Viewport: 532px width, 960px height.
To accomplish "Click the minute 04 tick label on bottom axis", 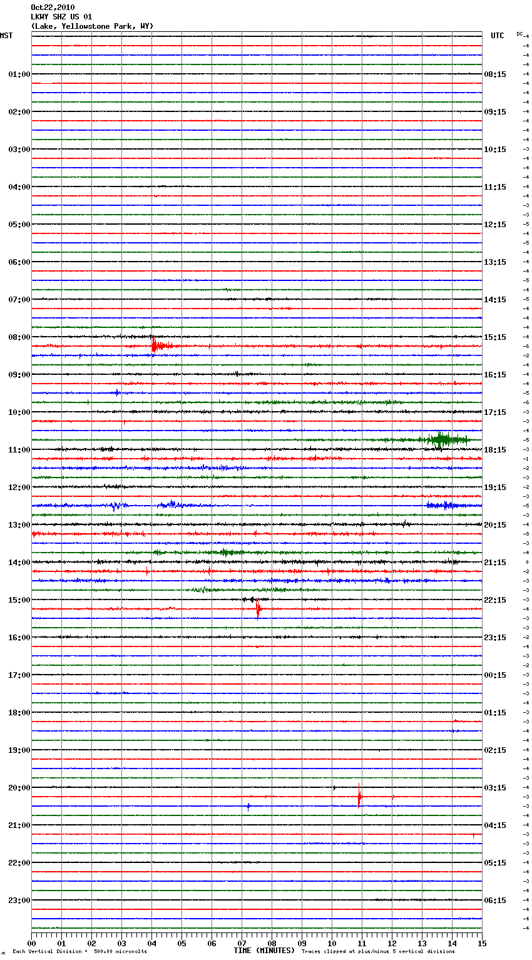I will (151, 943).
